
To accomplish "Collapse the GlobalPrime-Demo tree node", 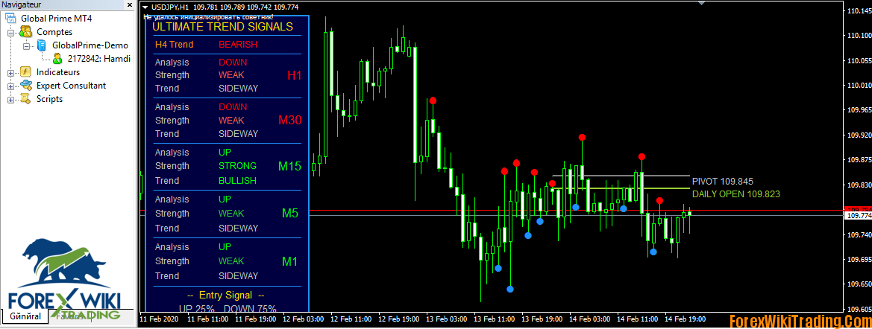I will point(26,46).
